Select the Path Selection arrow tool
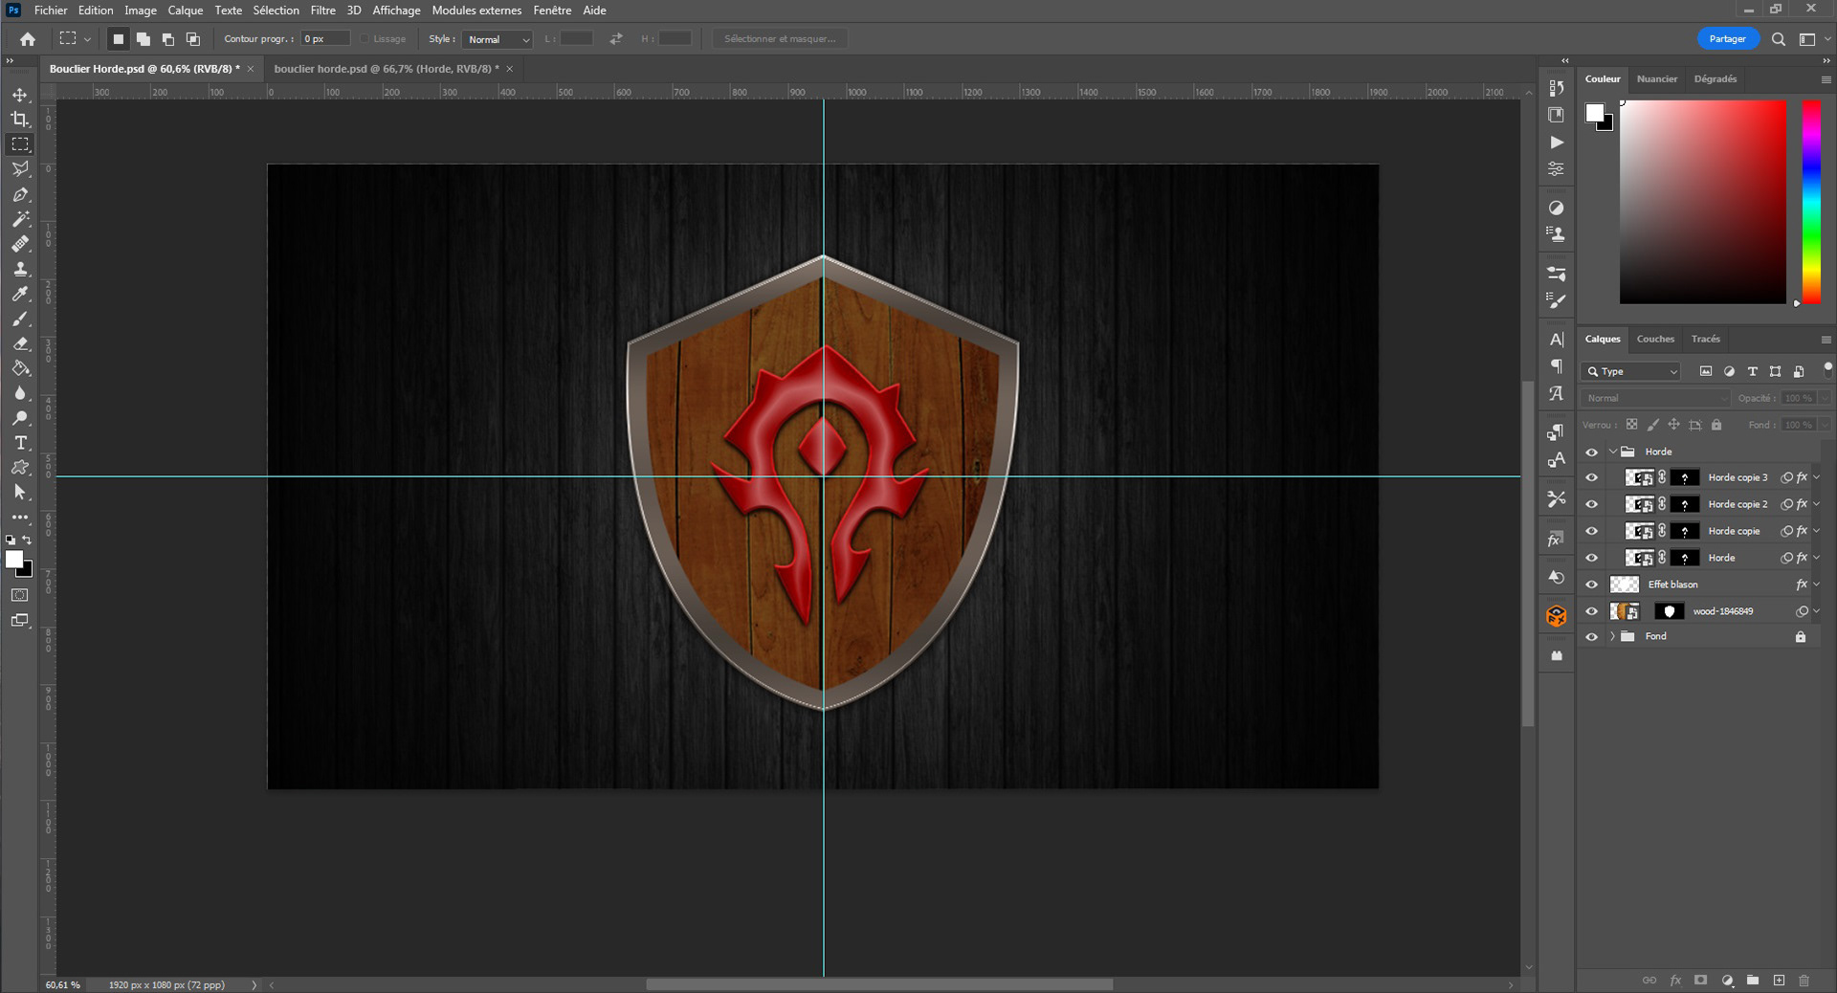Viewport: 1837px width, 993px height. pos(20,493)
